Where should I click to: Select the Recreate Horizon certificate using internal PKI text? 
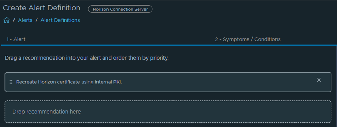(69, 82)
